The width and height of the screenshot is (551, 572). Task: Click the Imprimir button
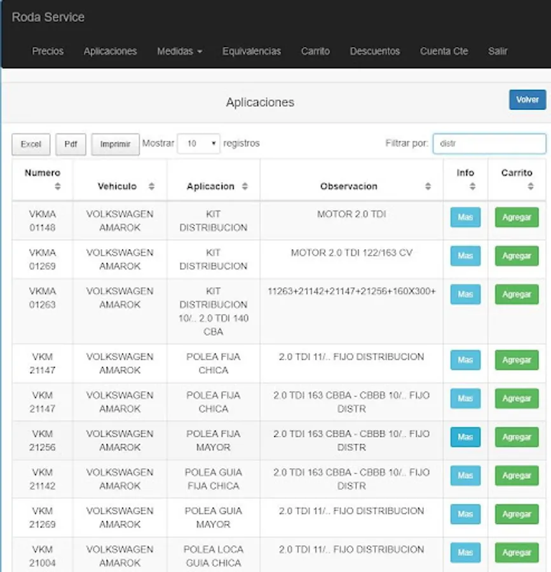pyautogui.click(x=115, y=144)
